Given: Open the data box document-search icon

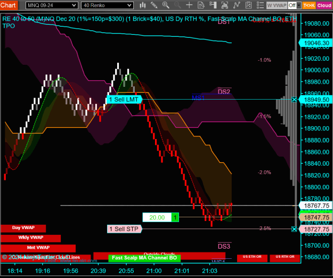Looking at the screenshot, I should coord(201,5).
